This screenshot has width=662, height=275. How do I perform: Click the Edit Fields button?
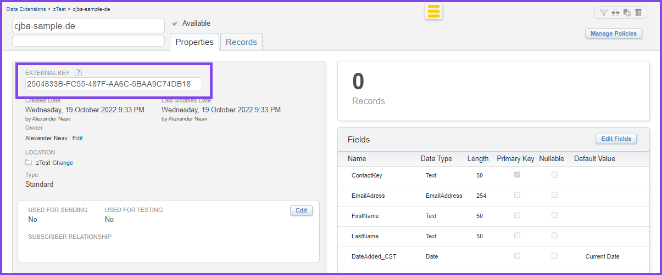[616, 139]
